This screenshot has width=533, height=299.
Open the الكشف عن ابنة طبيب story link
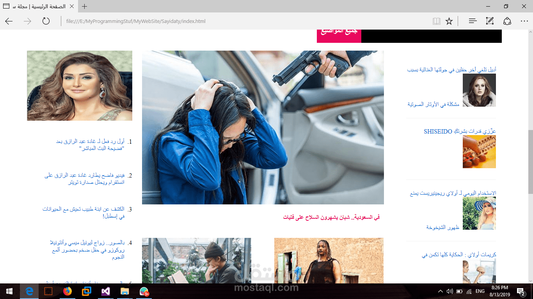click(84, 213)
